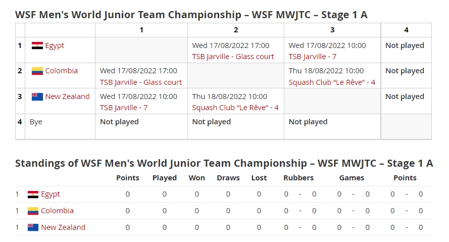
Task: Open Colombia team link in fixtures table
Action: 61,71
